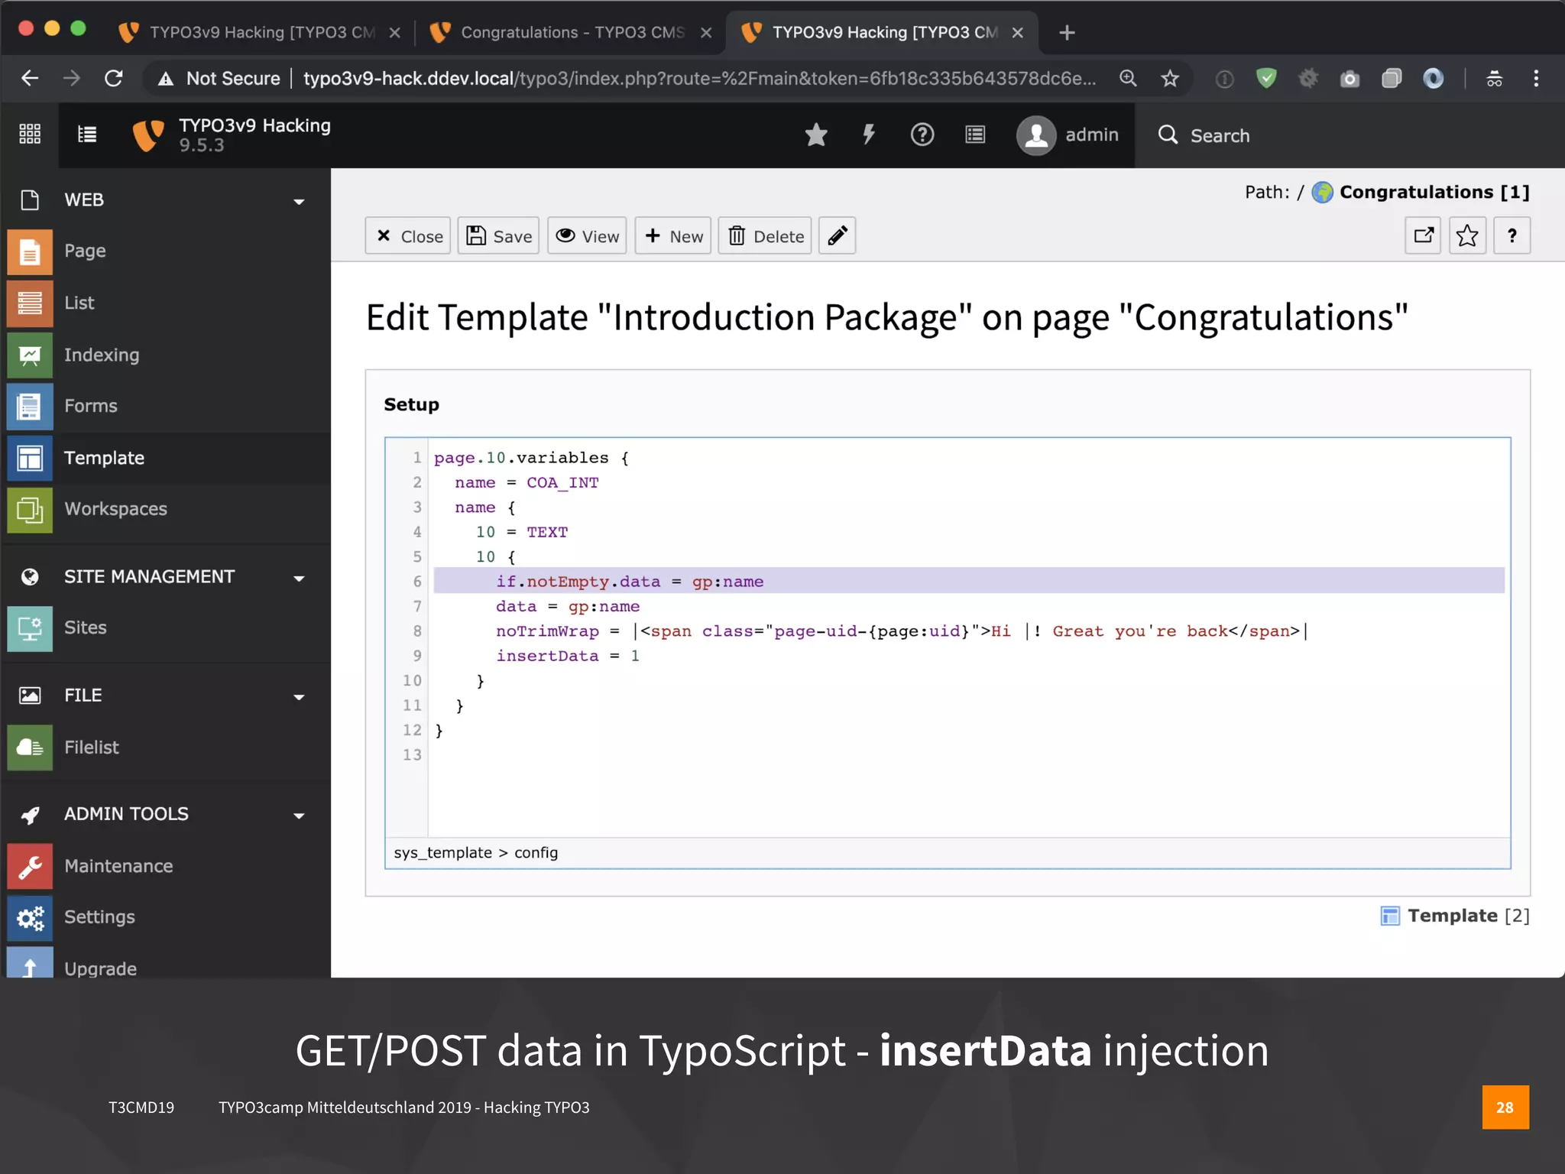
Task: Click the browser address bar URL
Action: coord(699,78)
